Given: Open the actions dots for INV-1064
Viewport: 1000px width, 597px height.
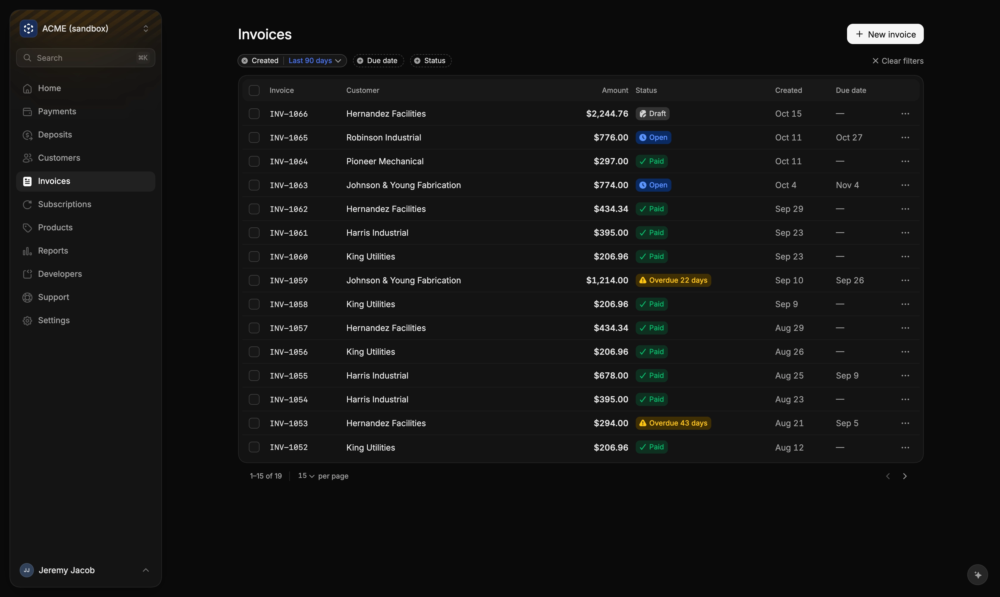Looking at the screenshot, I should 905,161.
